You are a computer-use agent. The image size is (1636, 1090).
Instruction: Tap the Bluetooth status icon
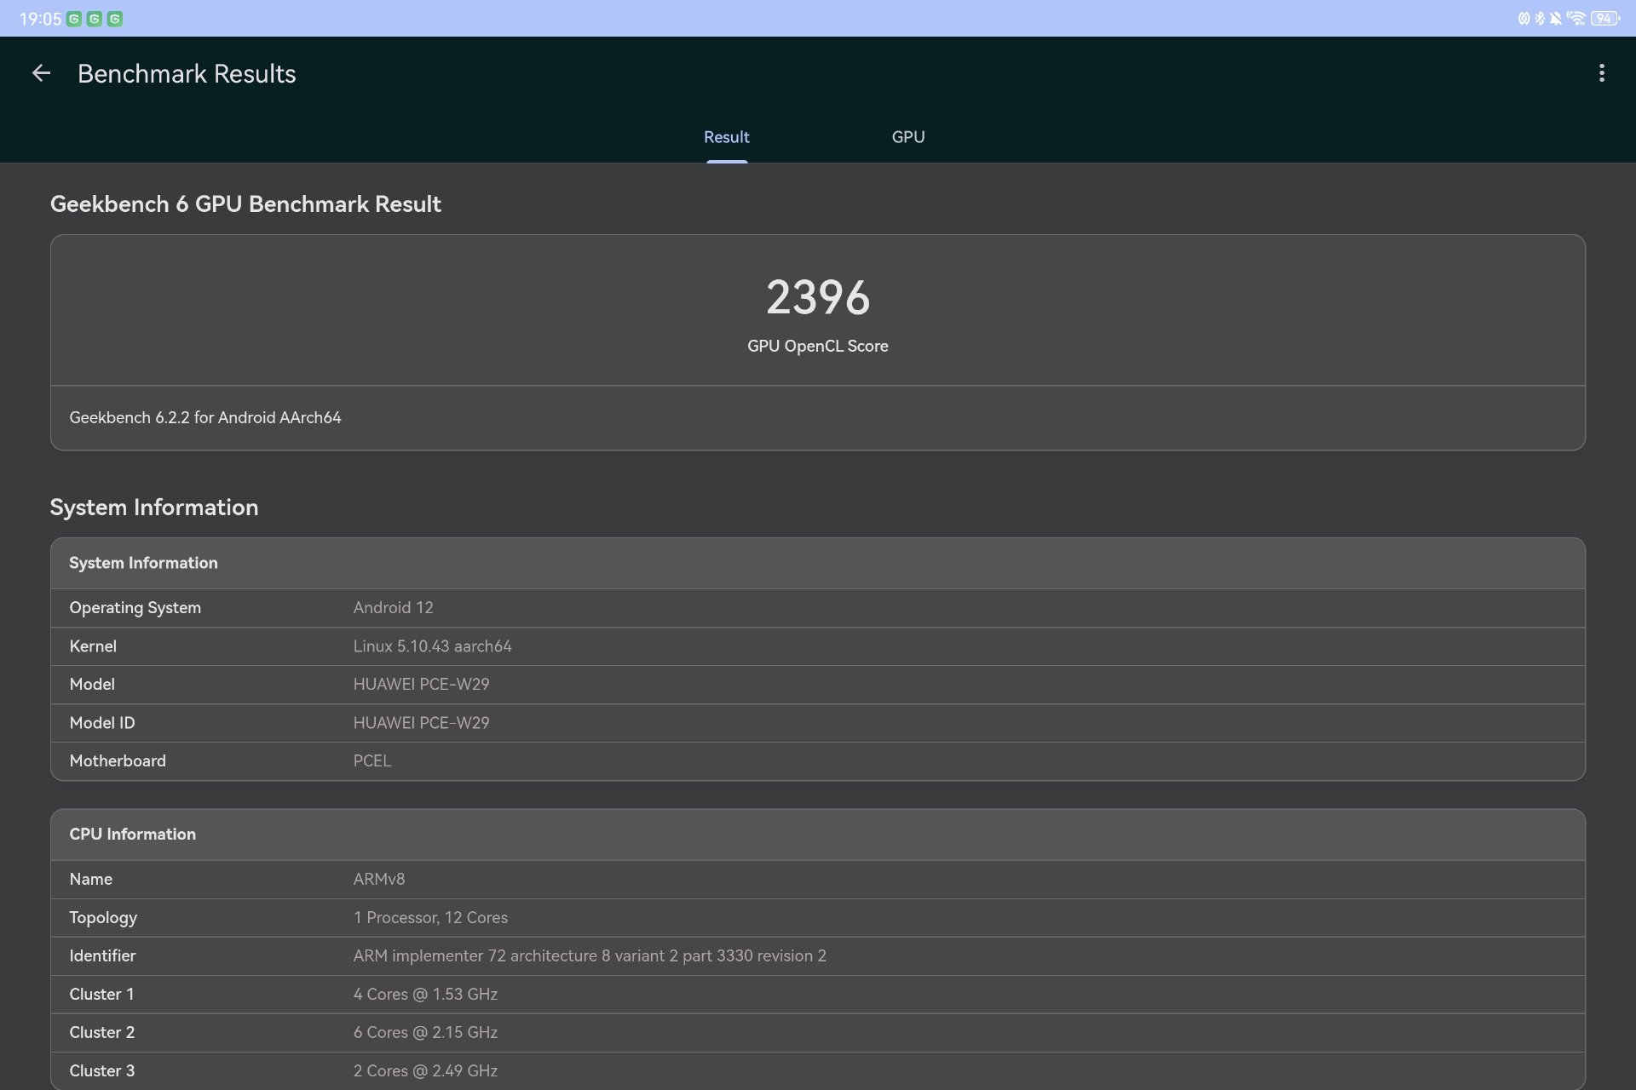(x=1540, y=19)
